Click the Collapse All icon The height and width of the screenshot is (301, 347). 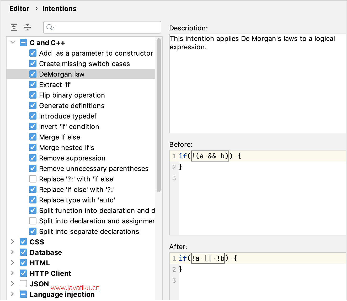tap(28, 27)
